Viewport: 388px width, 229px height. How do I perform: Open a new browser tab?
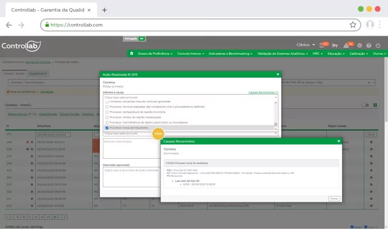click(104, 10)
